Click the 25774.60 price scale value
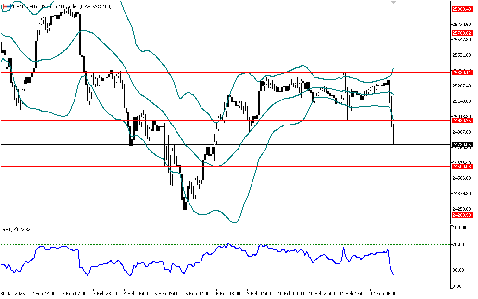 point(461,25)
